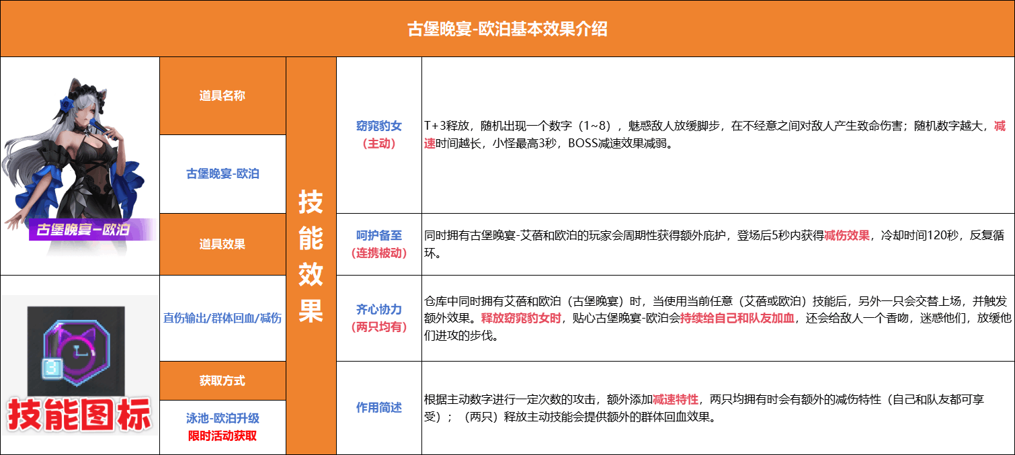This screenshot has width=1015, height=455.
Task: Click the blue 泳池-欧泊升级 text
Action: click(222, 418)
